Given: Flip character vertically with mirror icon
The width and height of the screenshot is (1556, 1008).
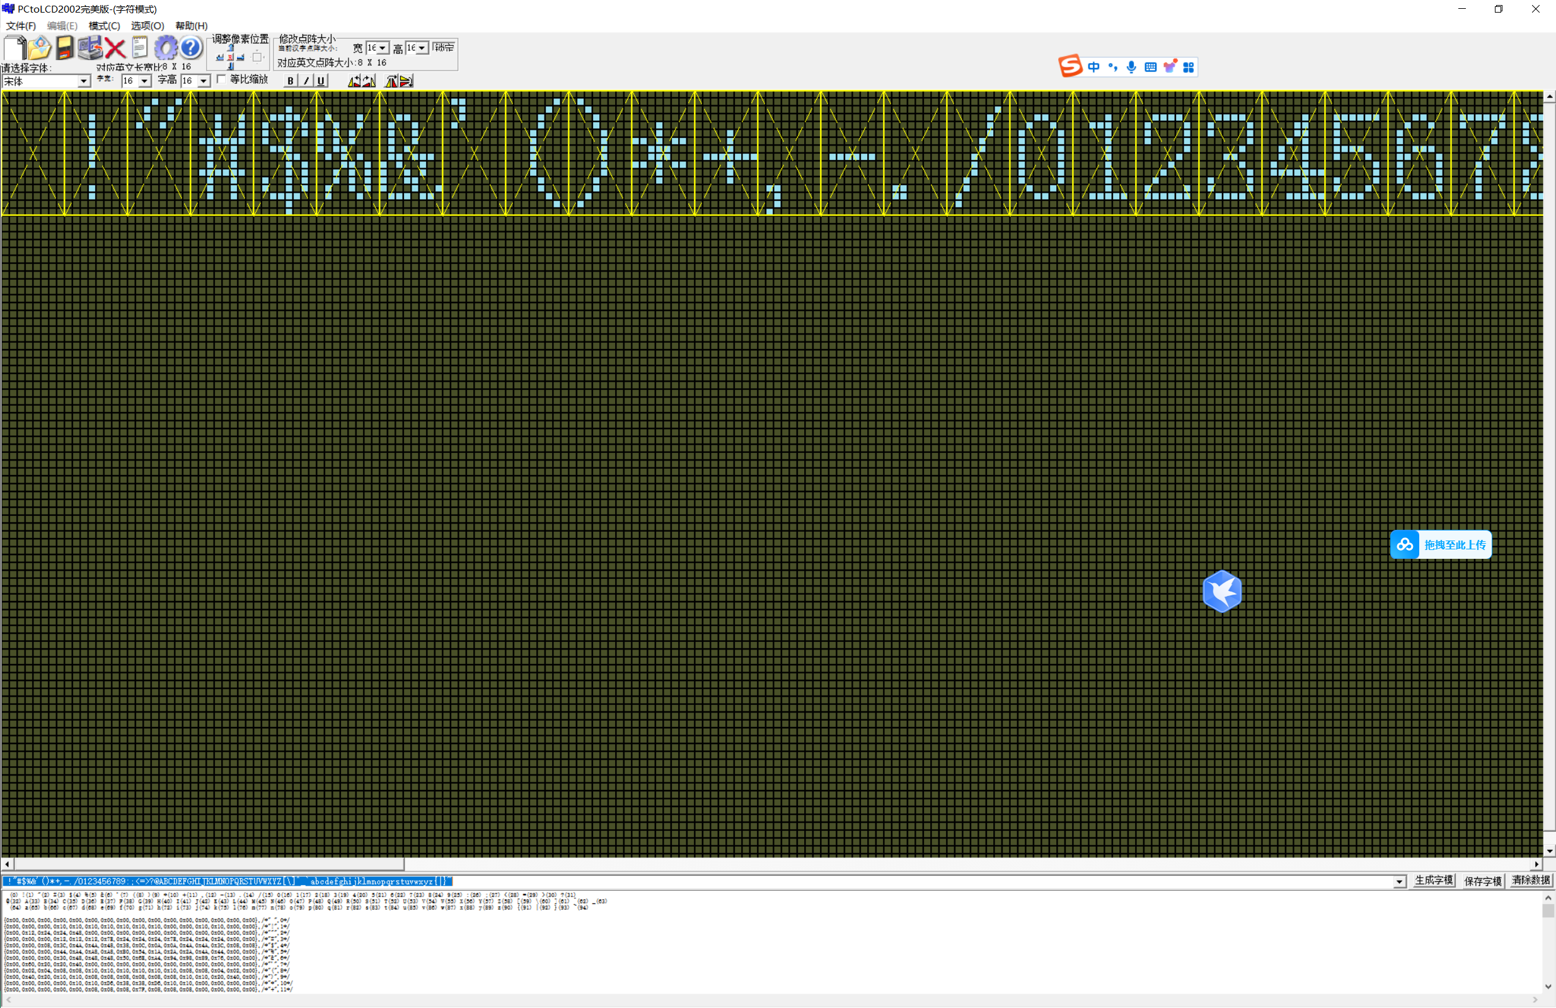Looking at the screenshot, I should [x=406, y=81].
